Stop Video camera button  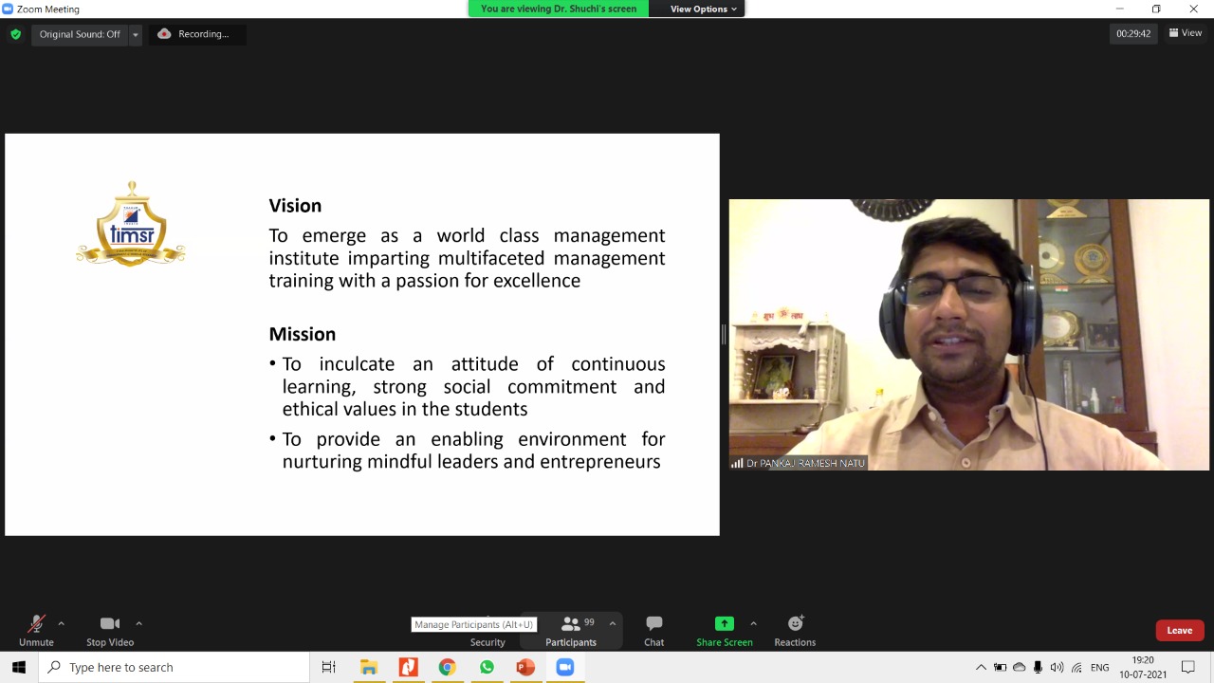(110, 631)
